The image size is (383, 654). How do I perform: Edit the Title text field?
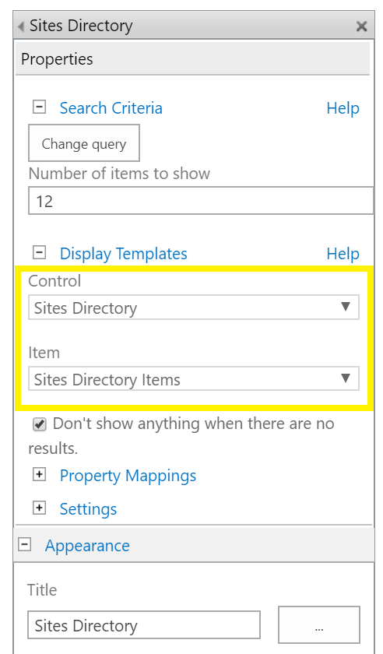[x=144, y=625]
